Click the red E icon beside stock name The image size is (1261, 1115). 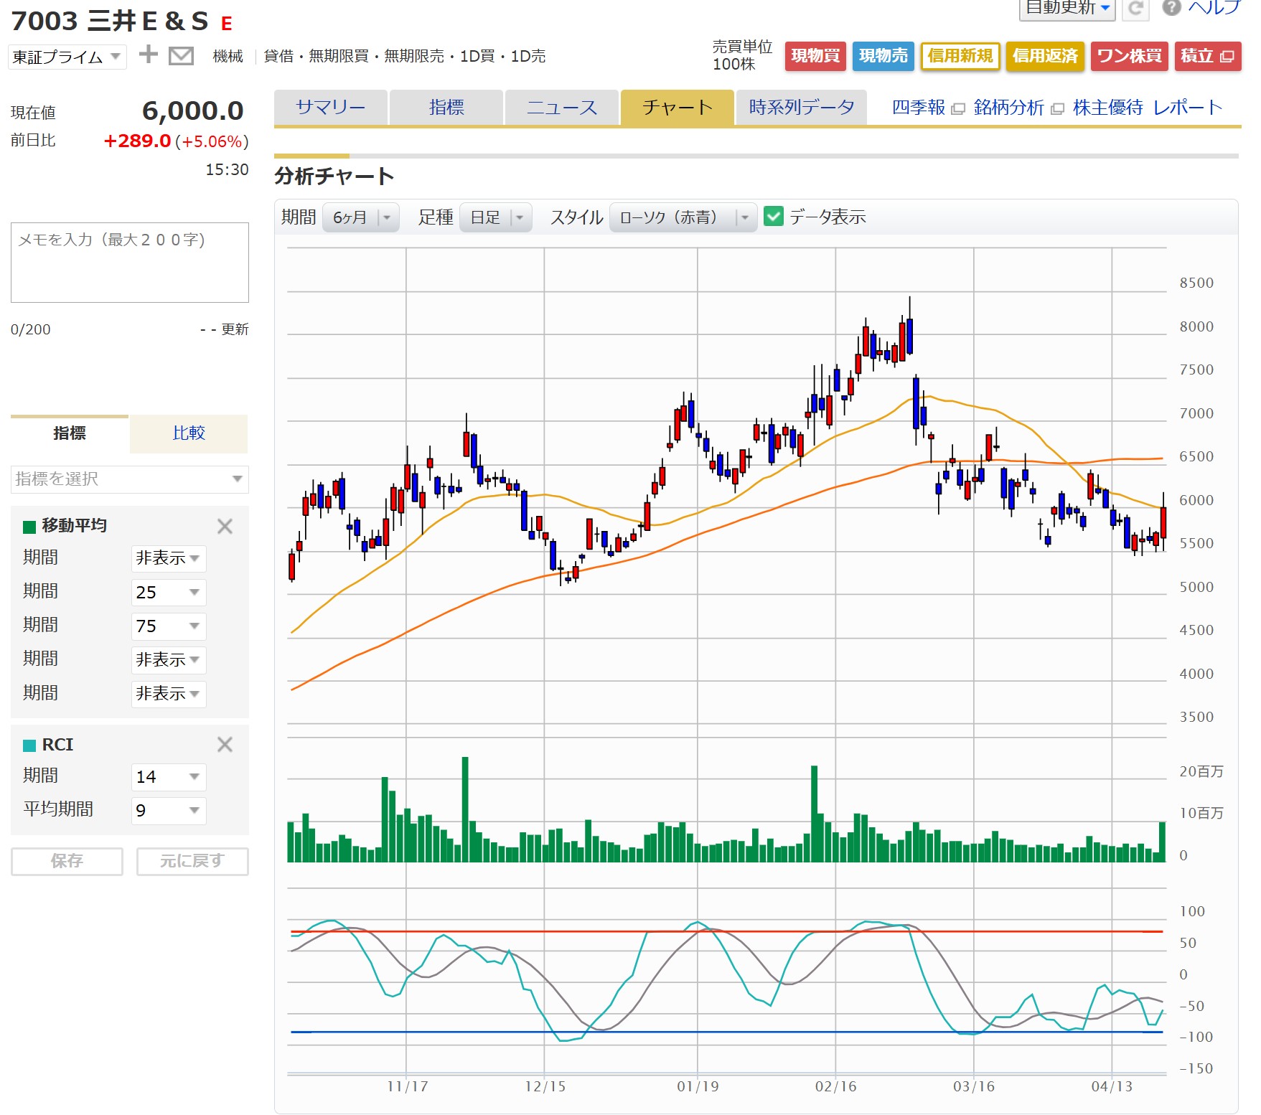pyautogui.click(x=227, y=24)
